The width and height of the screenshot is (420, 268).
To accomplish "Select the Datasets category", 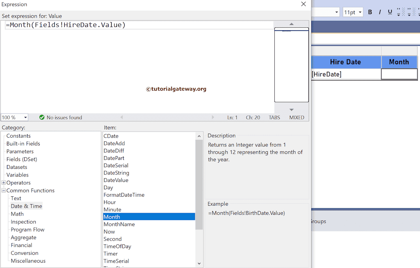I will pyautogui.click(x=16, y=167).
